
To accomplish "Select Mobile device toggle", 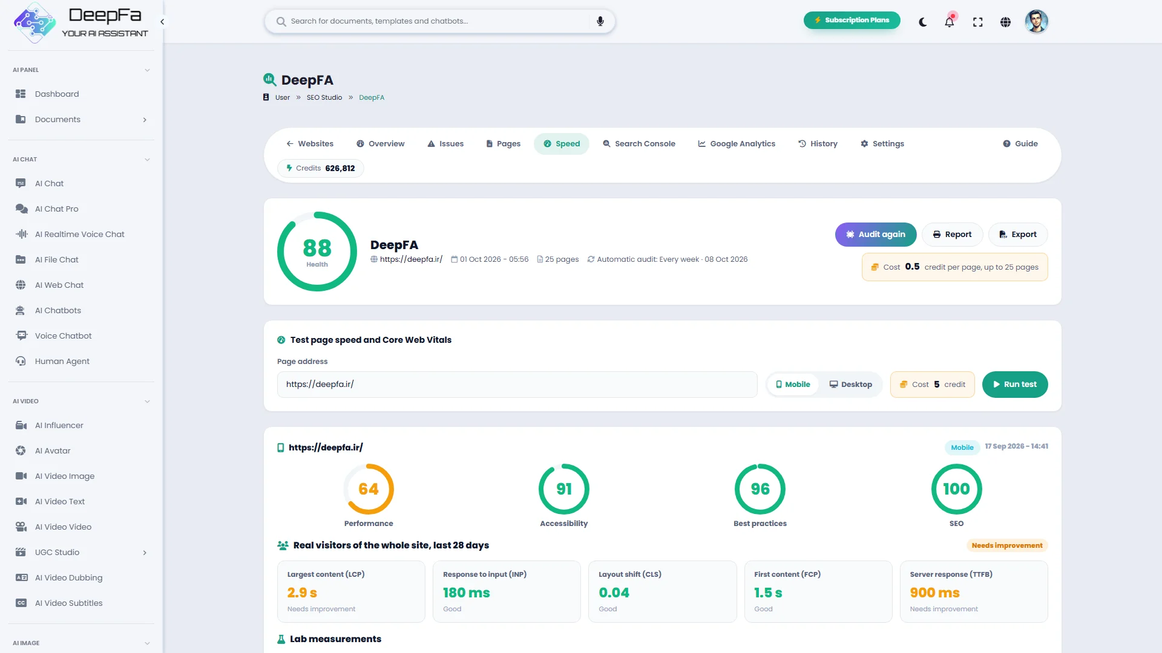I will (x=793, y=385).
